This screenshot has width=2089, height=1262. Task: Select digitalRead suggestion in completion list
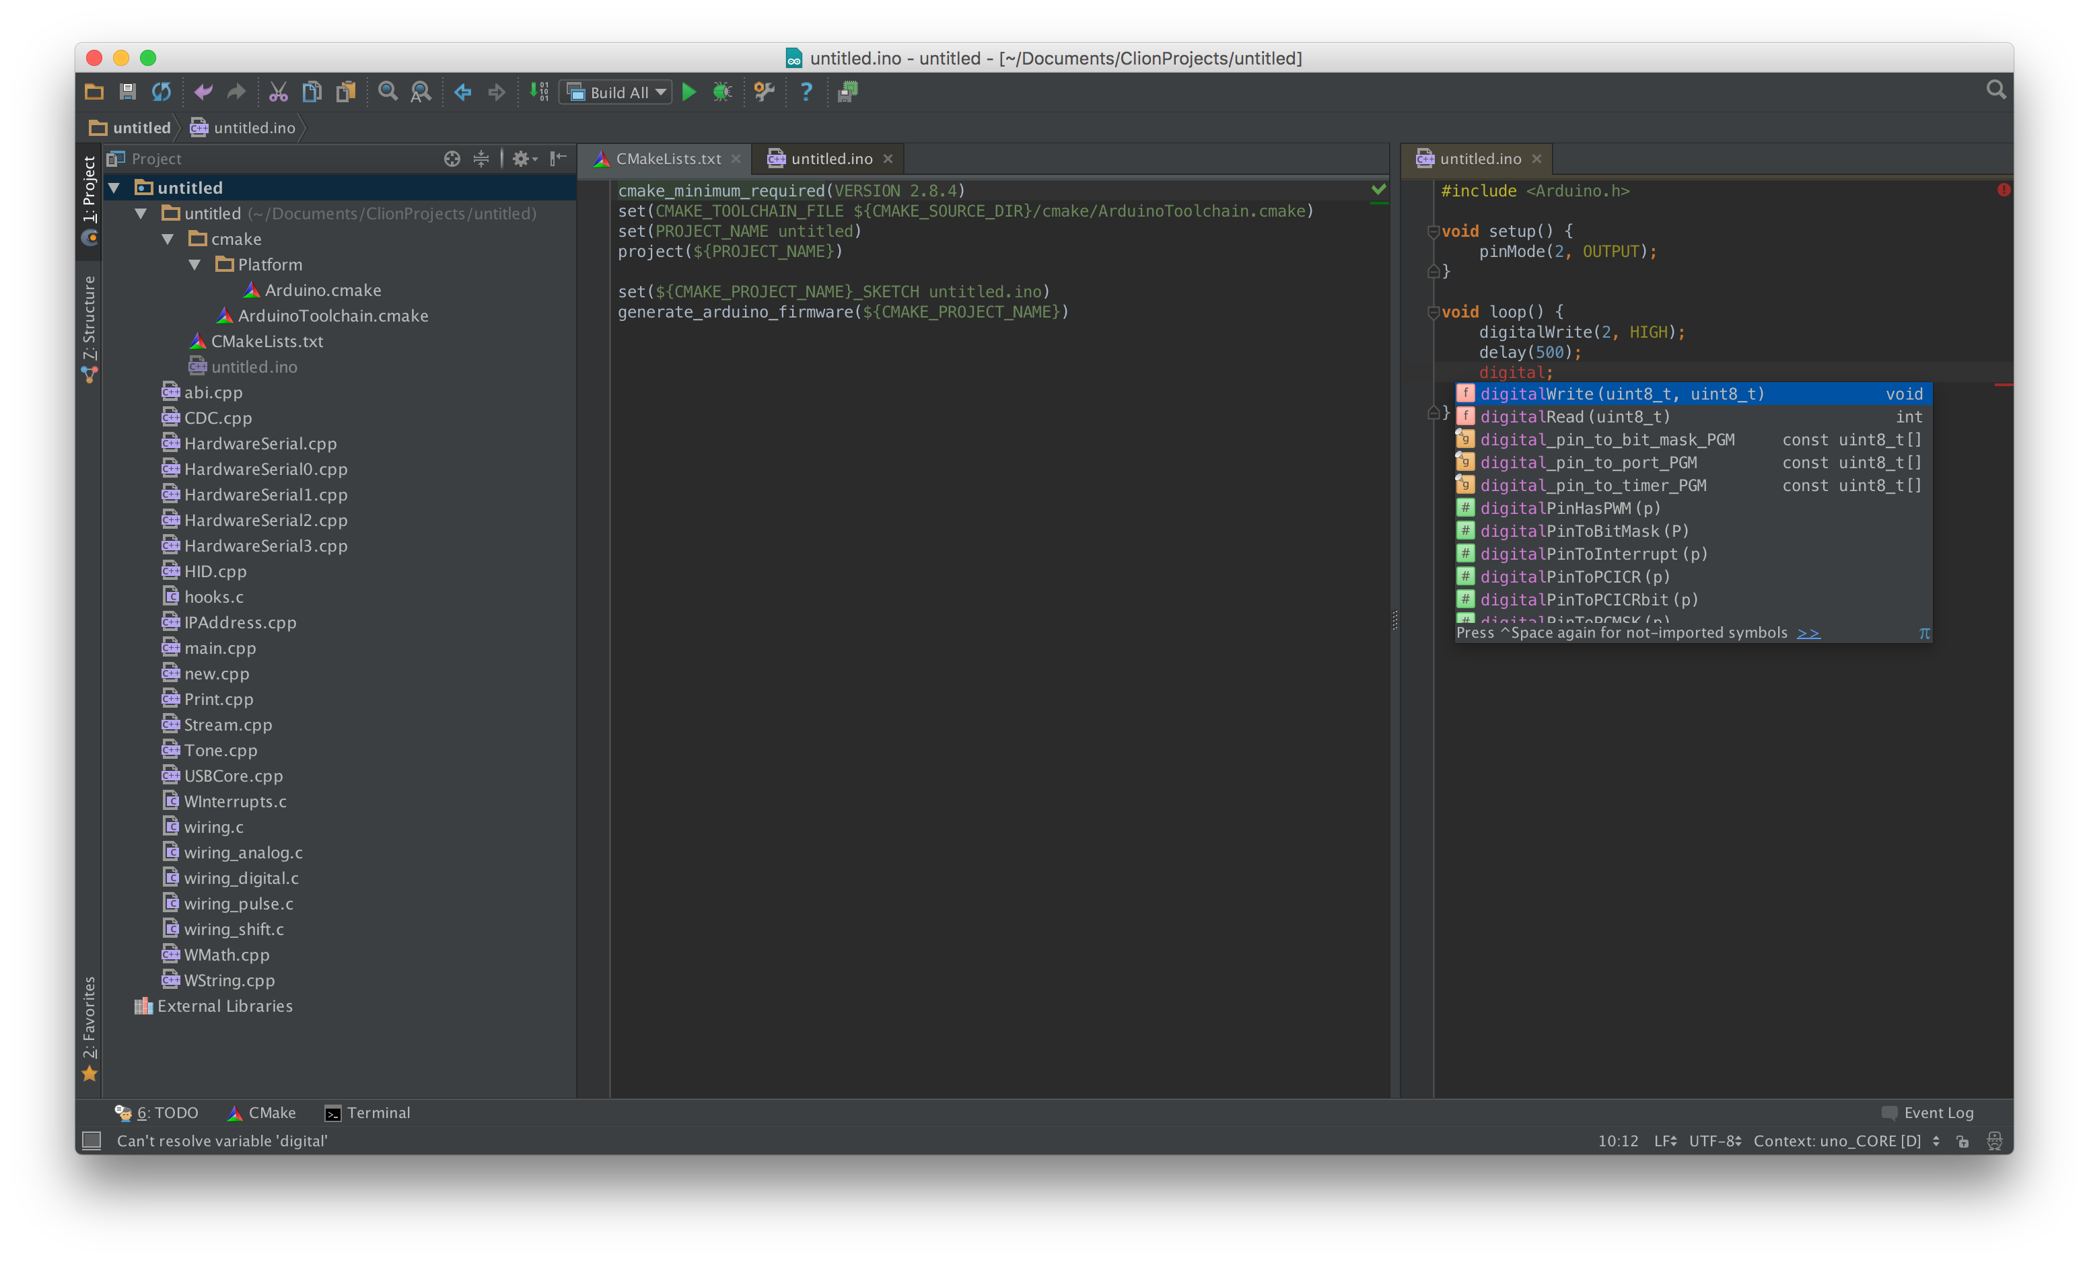point(1573,417)
